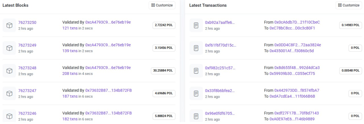The image size is (364, 124).
Task: Click the cube icon for block 76273247
Action: pos(9,93)
